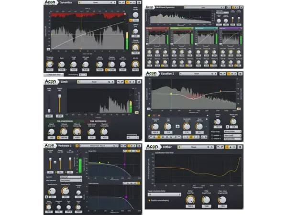This screenshot has height=215, width=287.
Task: Click the Ratio knob in Dynamics
Action: click(x=62, y=64)
